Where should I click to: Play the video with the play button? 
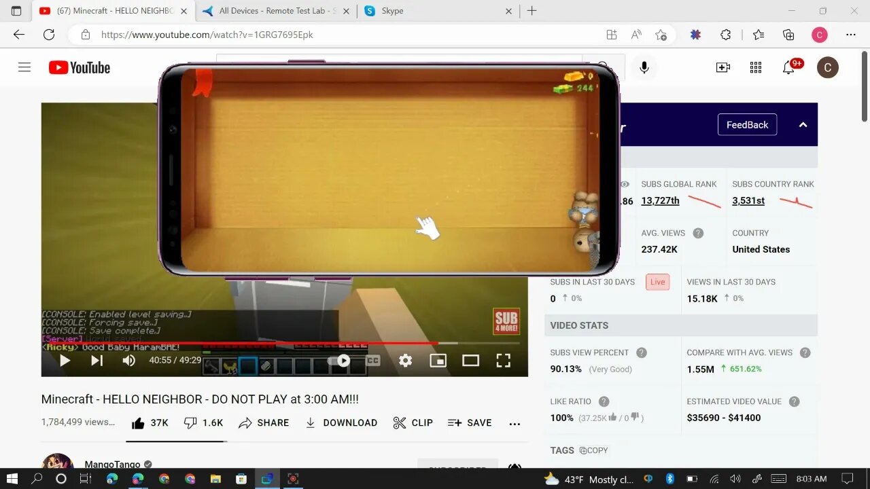tap(65, 361)
